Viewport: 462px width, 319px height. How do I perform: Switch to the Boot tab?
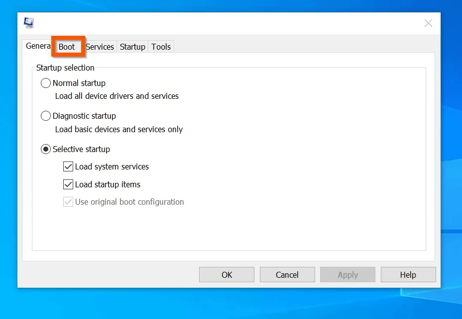pos(67,47)
